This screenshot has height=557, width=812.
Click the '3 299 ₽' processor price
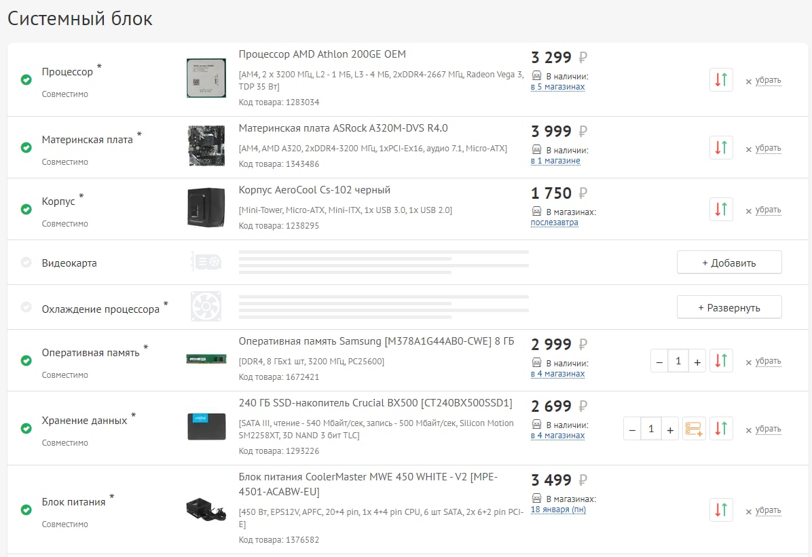pyautogui.click(x=559, y=58)
